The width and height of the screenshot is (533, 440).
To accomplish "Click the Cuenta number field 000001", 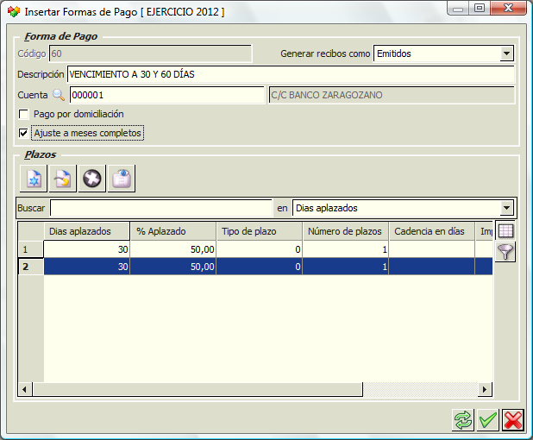I will coord(167,95).
